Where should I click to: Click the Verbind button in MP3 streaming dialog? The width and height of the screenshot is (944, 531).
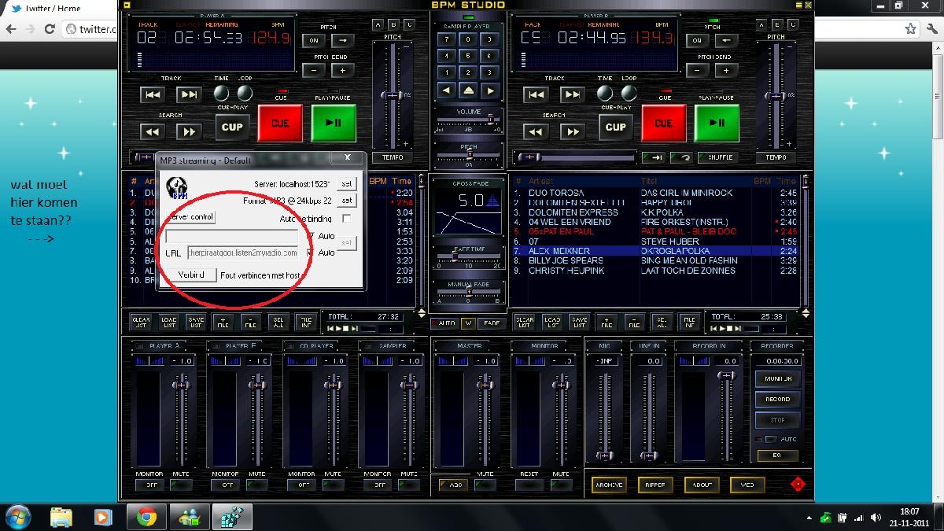[191, 275]
